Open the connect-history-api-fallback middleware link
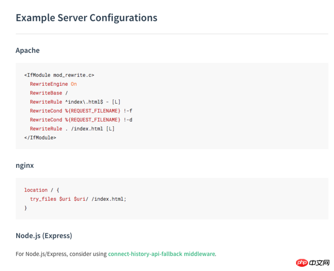The width and height of the screenshot is (334, 271). tap(162, 254)
